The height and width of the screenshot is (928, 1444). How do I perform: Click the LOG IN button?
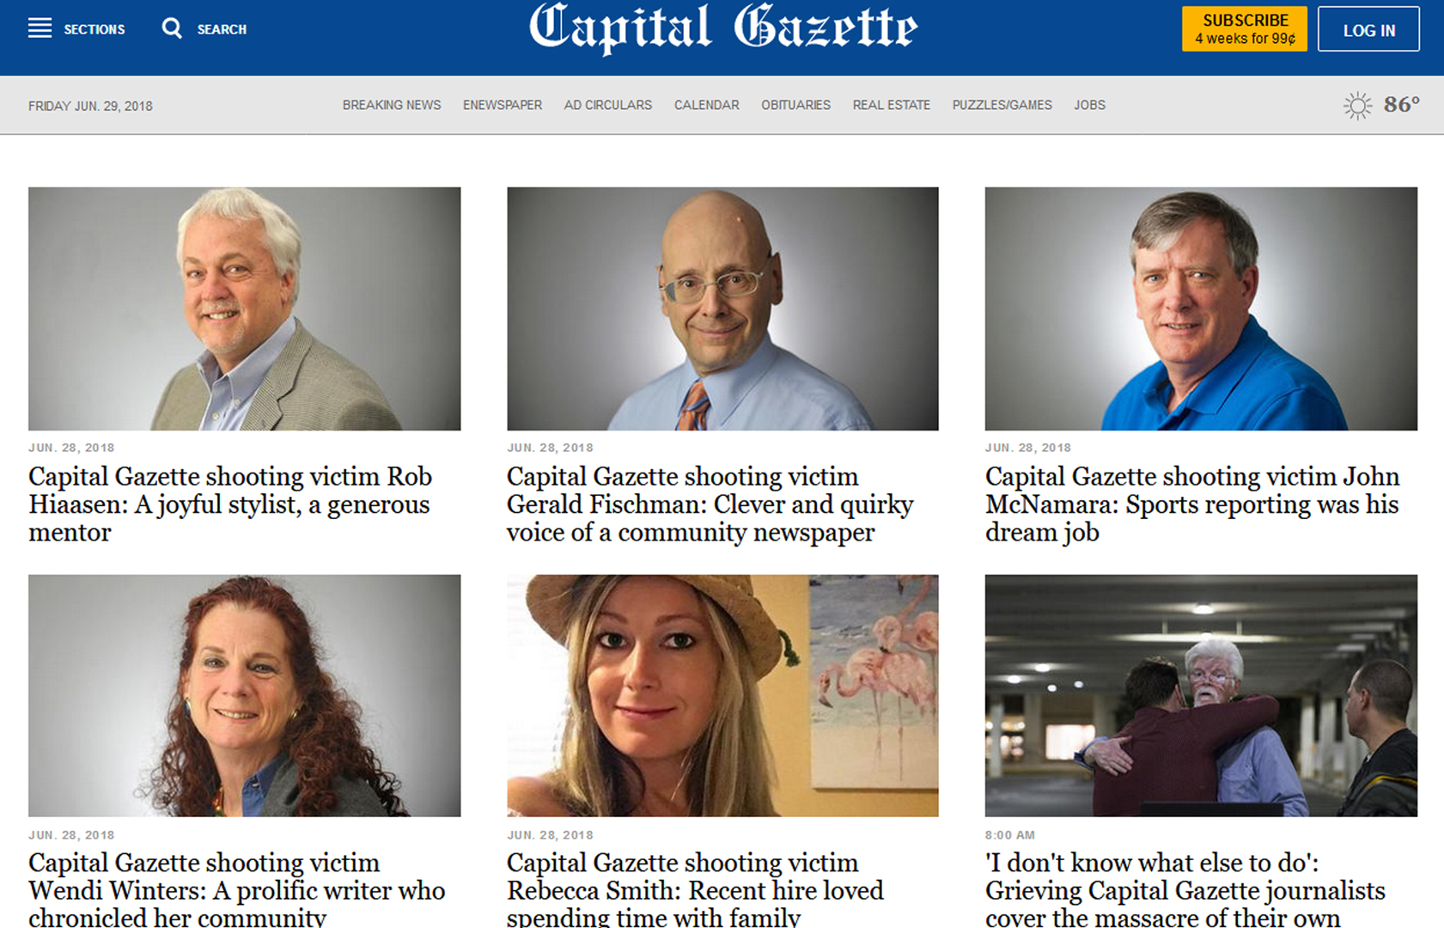tap(1368, 29)
